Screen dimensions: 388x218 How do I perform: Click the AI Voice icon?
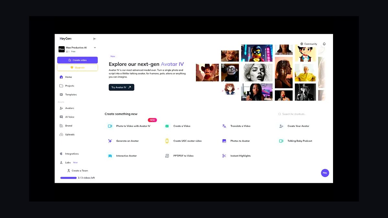[x=61, y=117]
